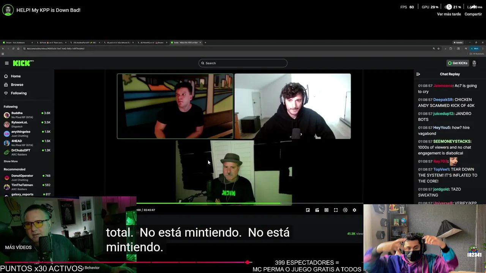Select the anythingelse channel entry

pyautogui.click(x=27, y=133)
